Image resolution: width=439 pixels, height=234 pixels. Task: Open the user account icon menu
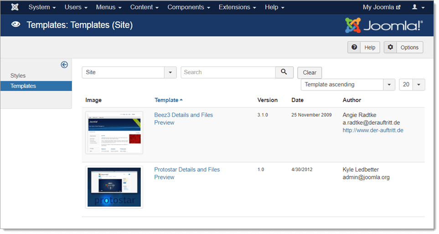(418, 7)
